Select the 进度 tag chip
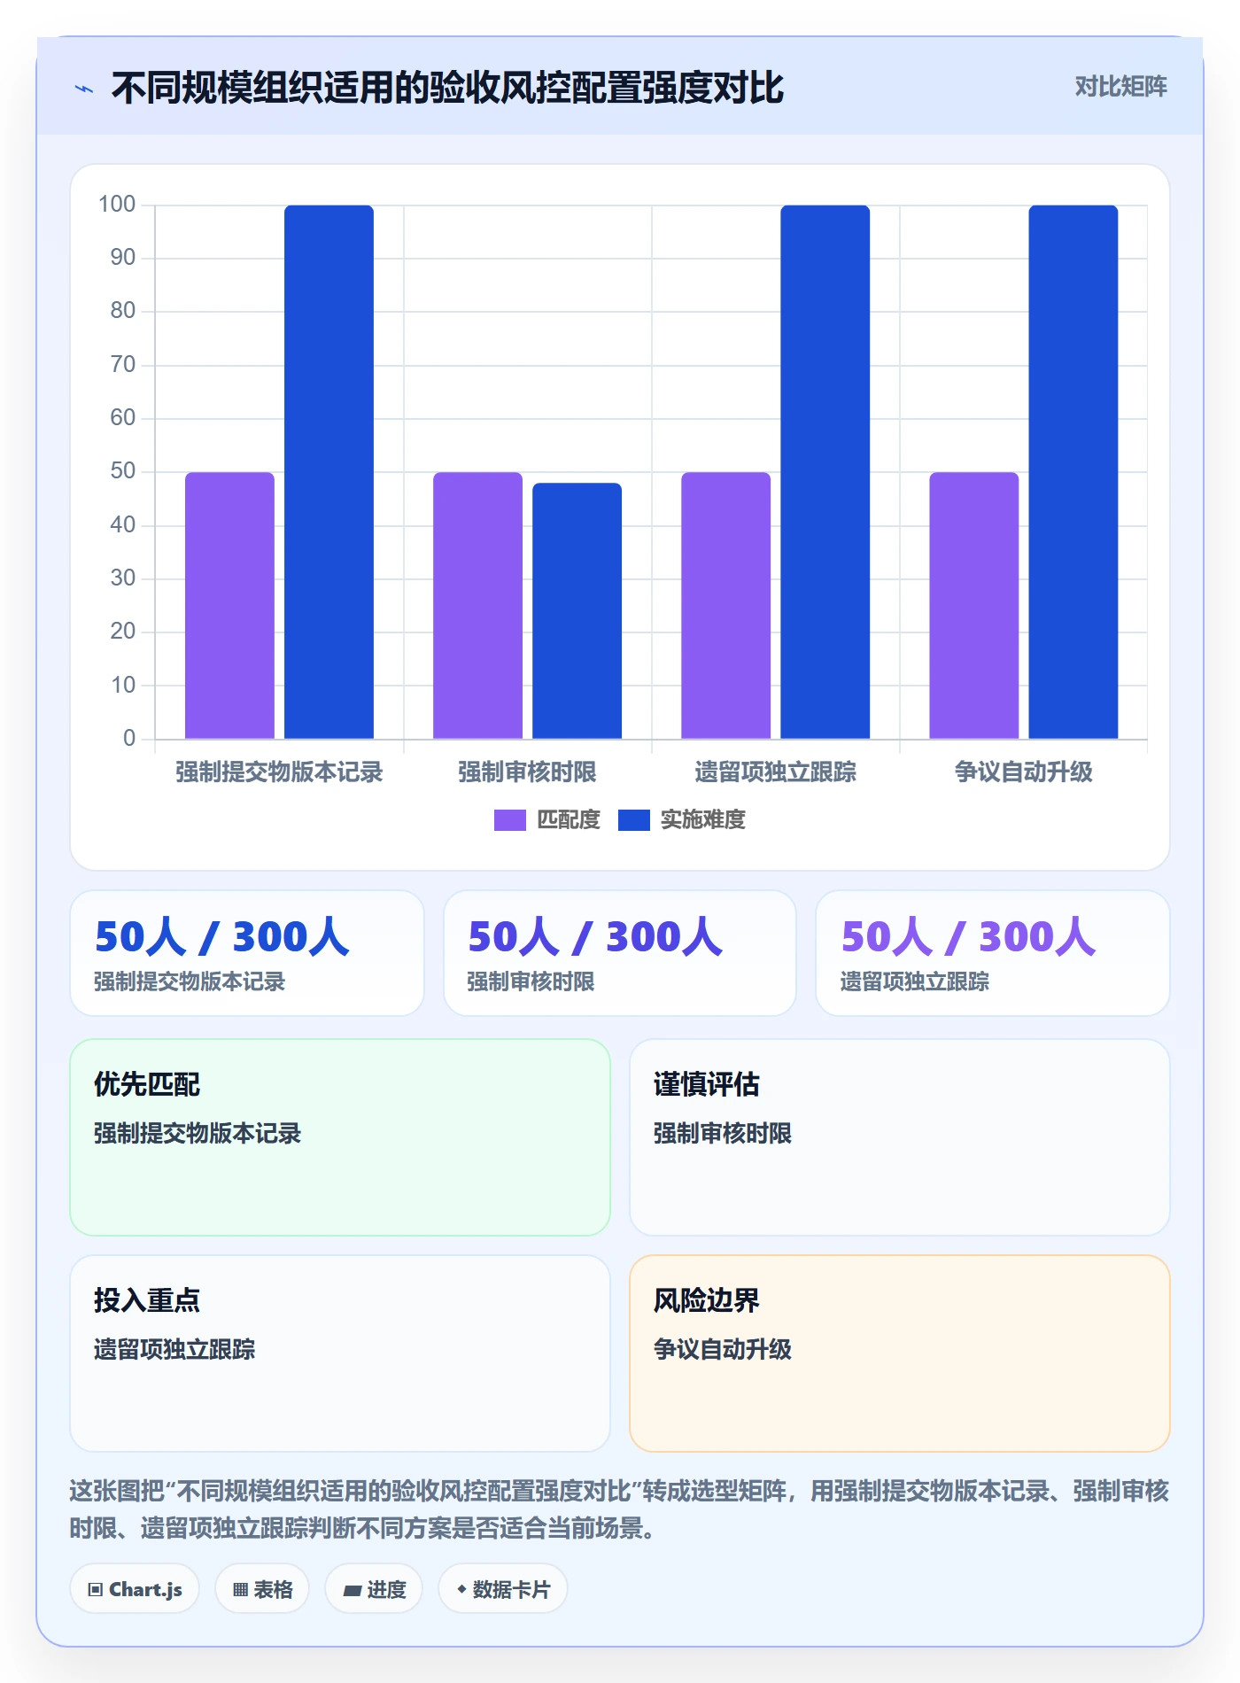1240x1683 pixels. (x=374, y=1589)
